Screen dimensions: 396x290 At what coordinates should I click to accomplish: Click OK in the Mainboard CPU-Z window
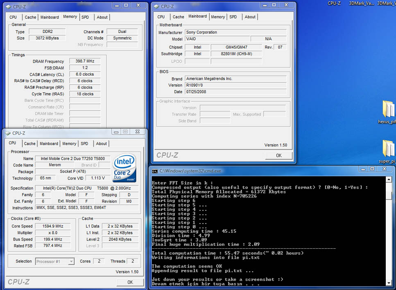279,155
